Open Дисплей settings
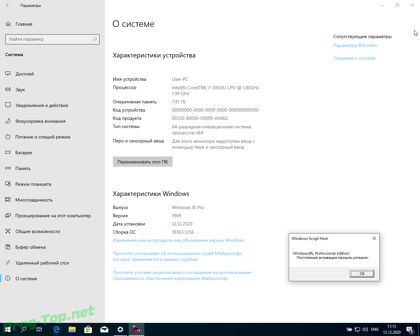Screen dimensions: 420x336 [52, 74]
